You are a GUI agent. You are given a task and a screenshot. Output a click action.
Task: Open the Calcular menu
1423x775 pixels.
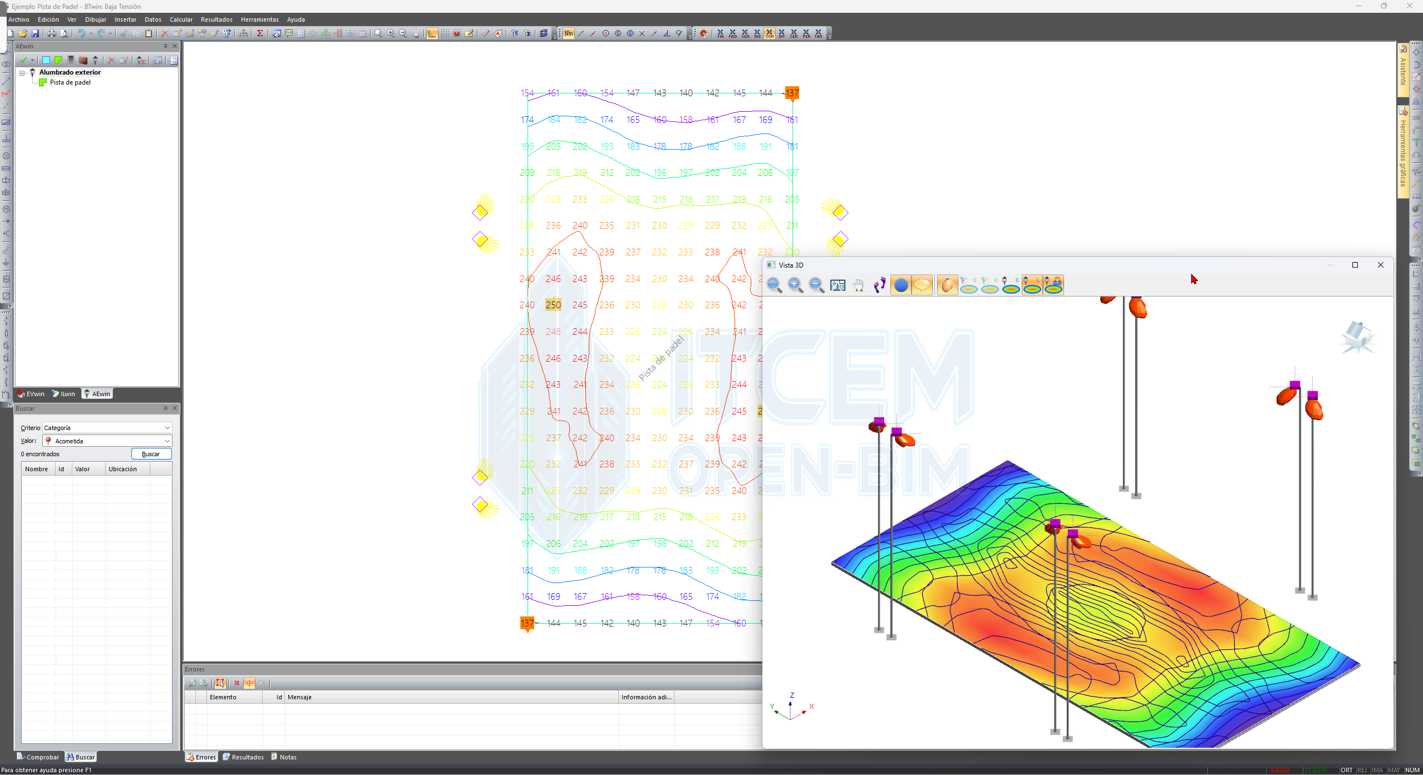[x=181, y=19]
